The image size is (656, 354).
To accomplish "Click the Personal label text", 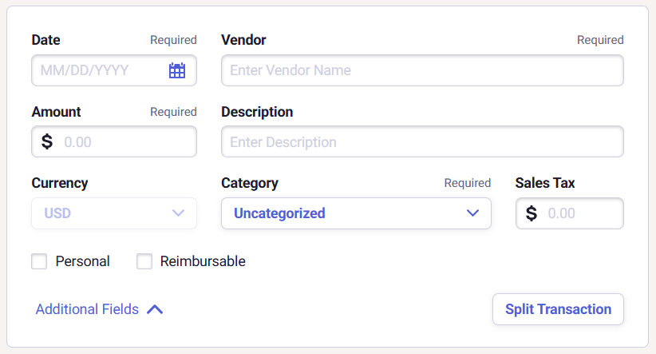I will (82, 261).
